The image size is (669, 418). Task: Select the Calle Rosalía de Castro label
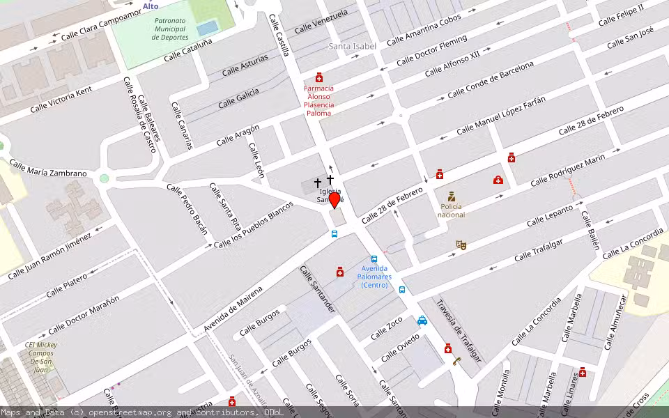point(140,114)
